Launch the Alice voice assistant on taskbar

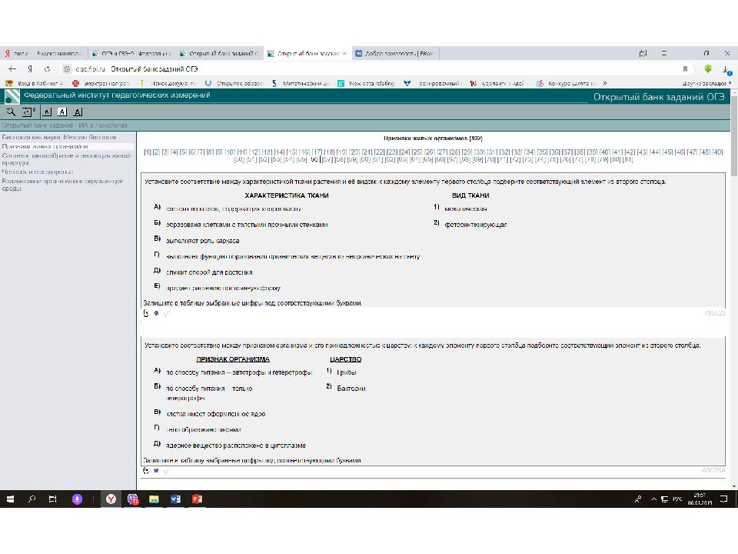point(77,499)
